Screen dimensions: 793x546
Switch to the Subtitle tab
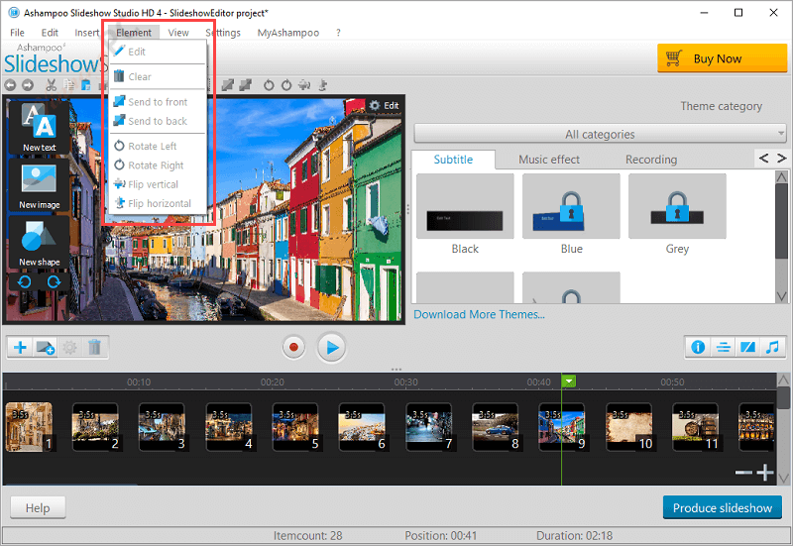pyautogui.click(x=453, y=160)
